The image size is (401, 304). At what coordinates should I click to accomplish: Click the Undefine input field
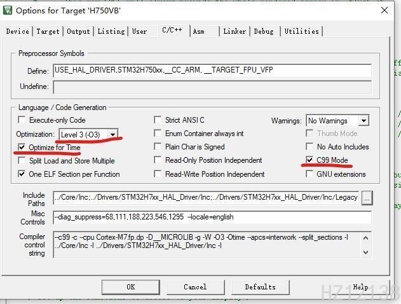point(212,87)
